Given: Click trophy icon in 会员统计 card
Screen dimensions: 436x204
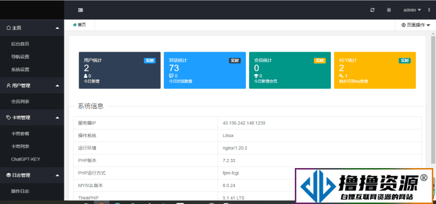Looking at the screenshot, I should [256, 76].
